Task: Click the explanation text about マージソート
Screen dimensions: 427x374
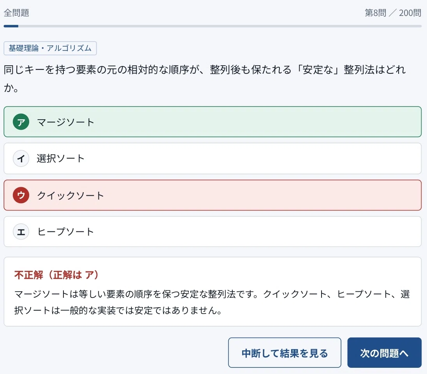Action: (x=212, y=302)
